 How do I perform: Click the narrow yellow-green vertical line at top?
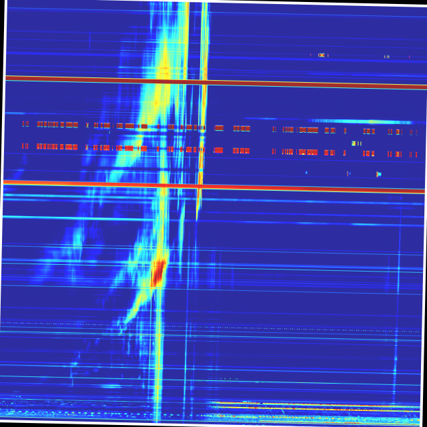click(x=205, y=40)
